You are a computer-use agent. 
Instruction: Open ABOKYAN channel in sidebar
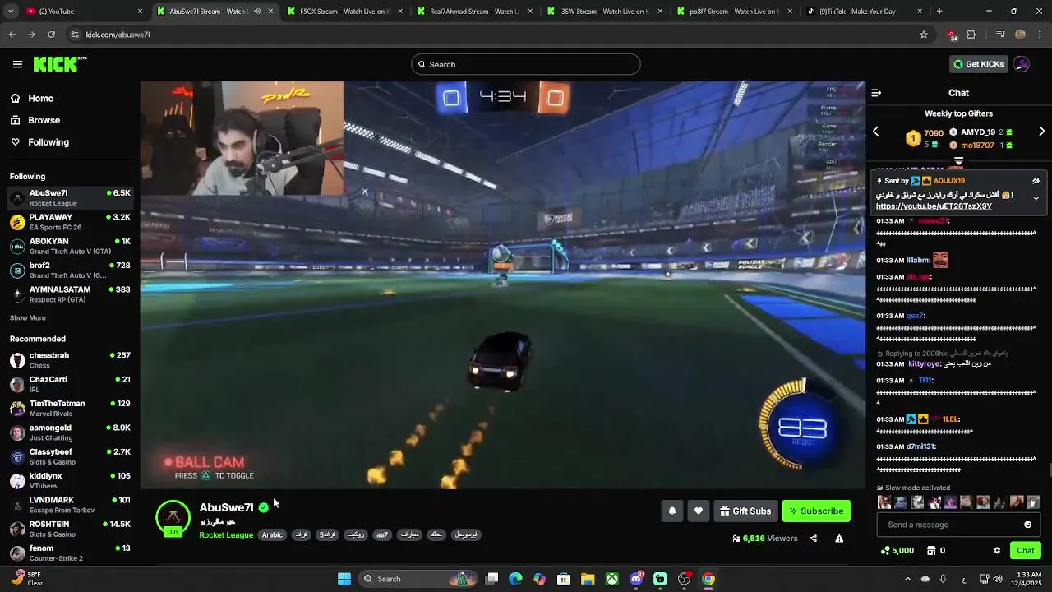[x=70, y=246]
